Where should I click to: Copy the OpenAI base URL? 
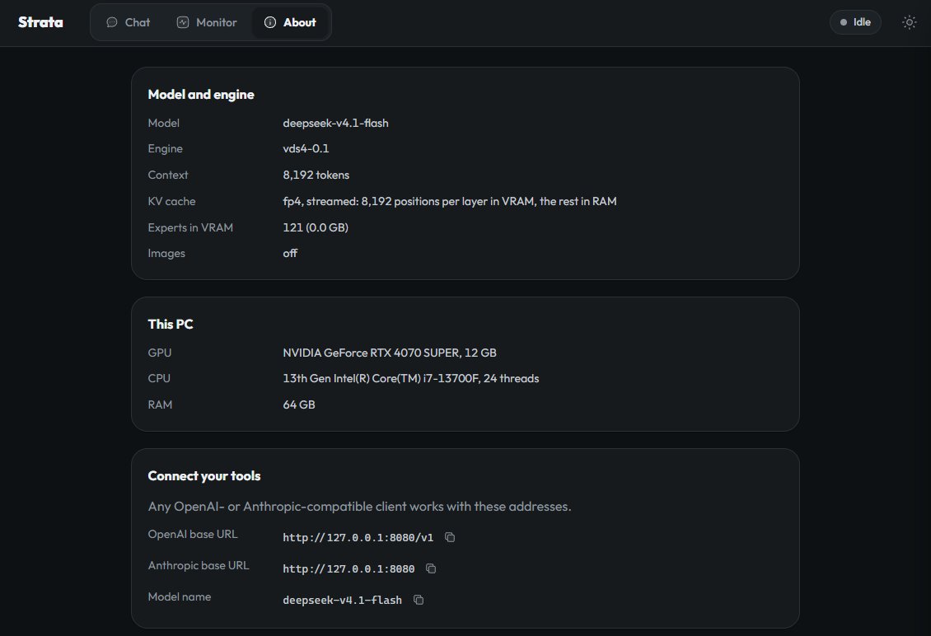coord(450,537)
